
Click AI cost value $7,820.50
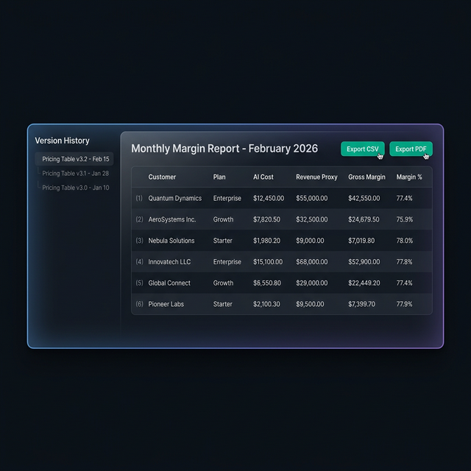(266, 219)
